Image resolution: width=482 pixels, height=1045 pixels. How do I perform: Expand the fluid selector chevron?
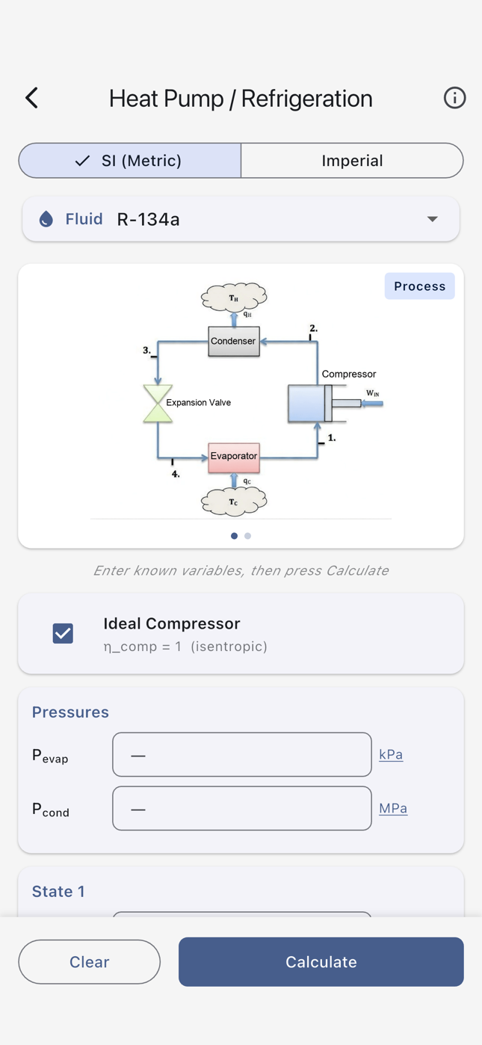(432, 219)
